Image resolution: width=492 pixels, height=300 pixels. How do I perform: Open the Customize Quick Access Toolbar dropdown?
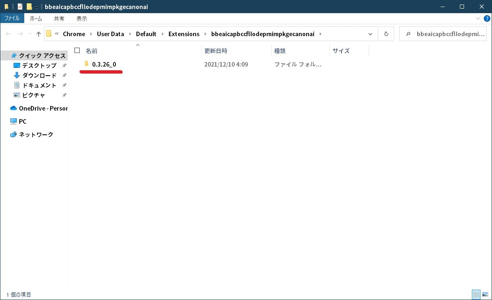click(37, 7)
